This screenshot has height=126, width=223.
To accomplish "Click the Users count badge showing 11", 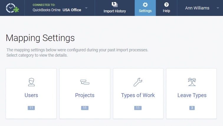I will click(31, 108).
